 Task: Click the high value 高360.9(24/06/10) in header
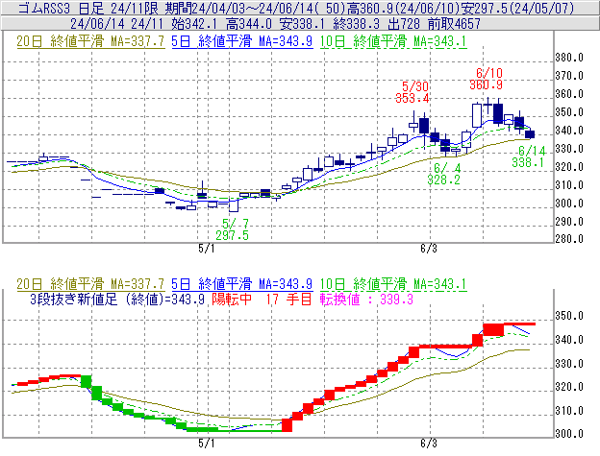(403, 8)
